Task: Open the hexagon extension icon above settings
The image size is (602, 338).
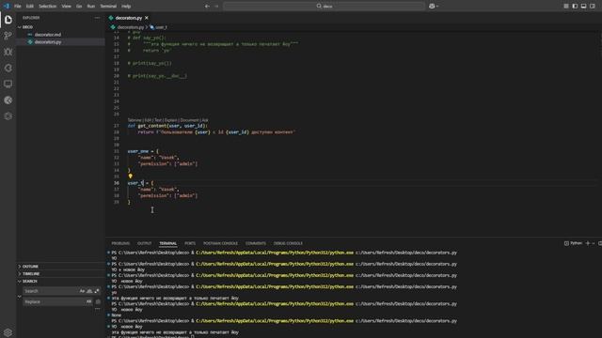Action: (x=8, y=116)
